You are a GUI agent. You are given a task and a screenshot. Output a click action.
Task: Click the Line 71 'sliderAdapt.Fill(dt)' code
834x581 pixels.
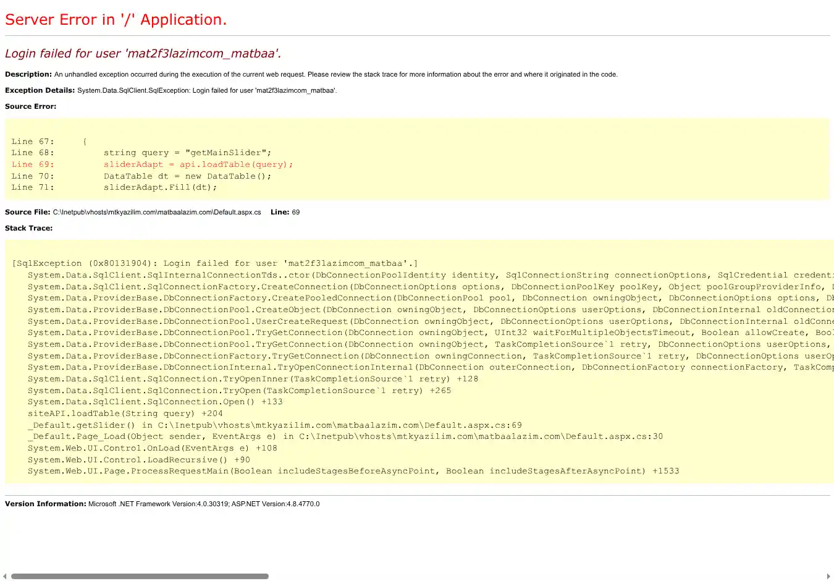click(160, 187)
